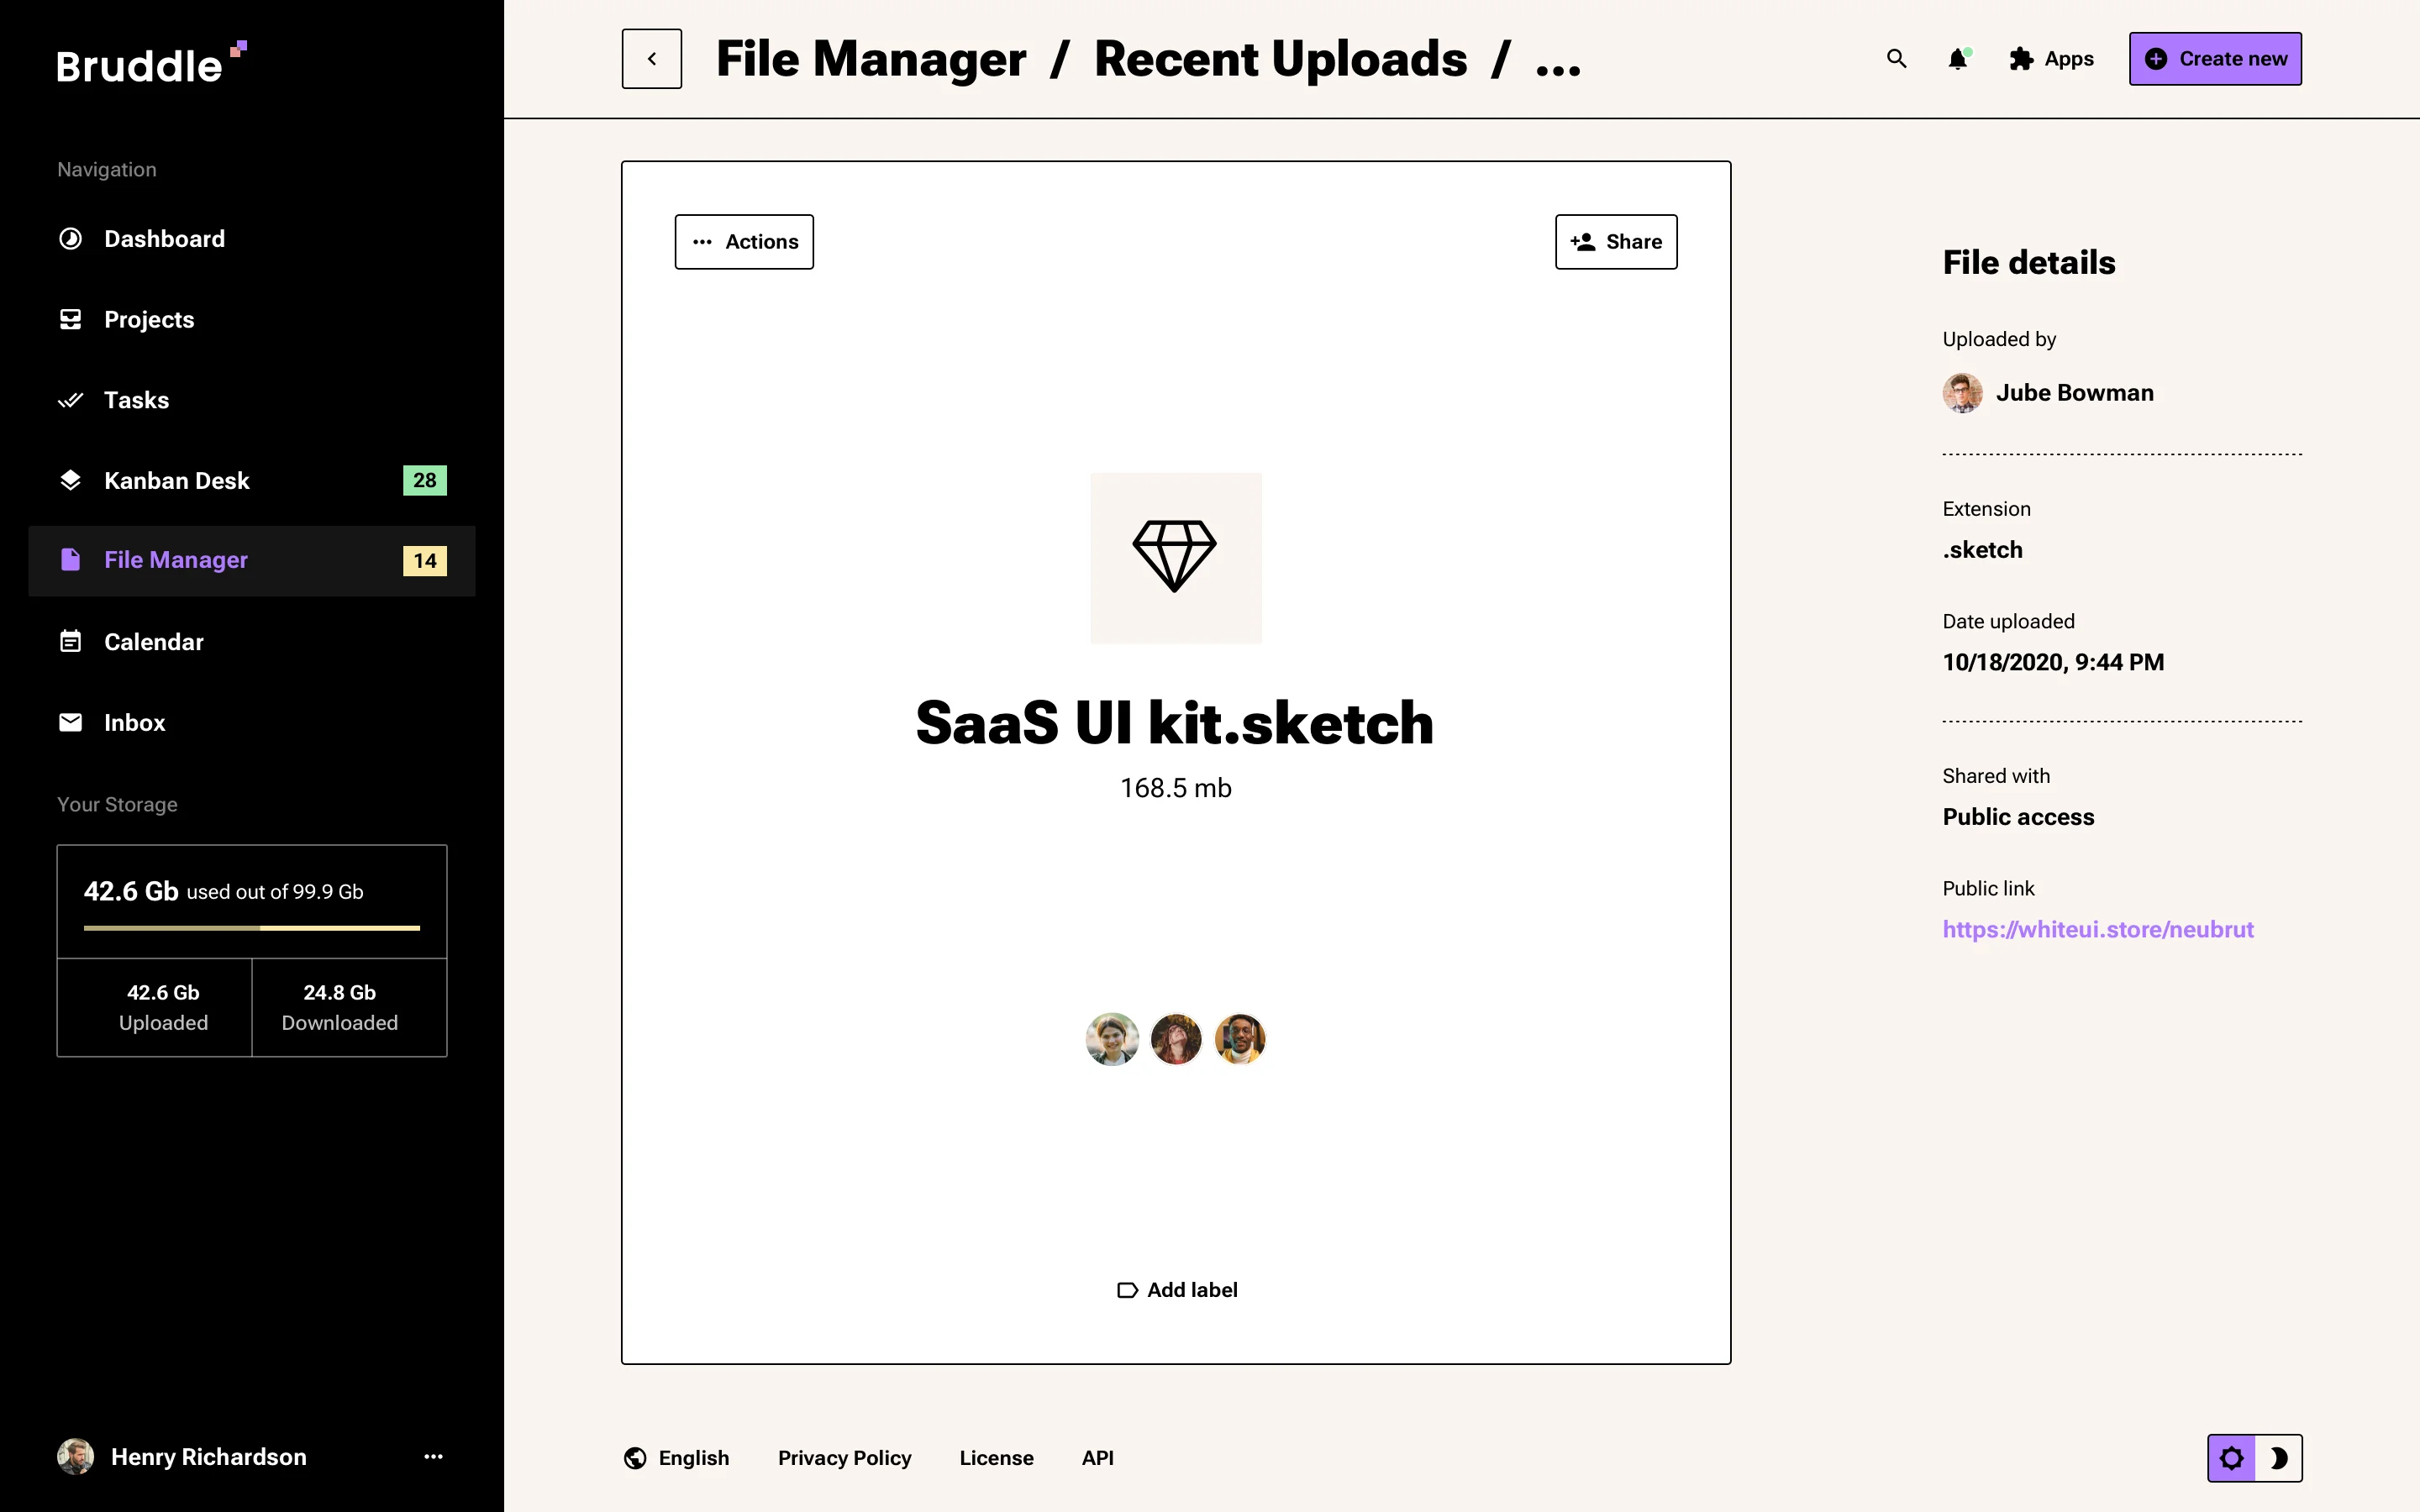Select the Dashboard icon in sidebar

[x=70, y=238]
